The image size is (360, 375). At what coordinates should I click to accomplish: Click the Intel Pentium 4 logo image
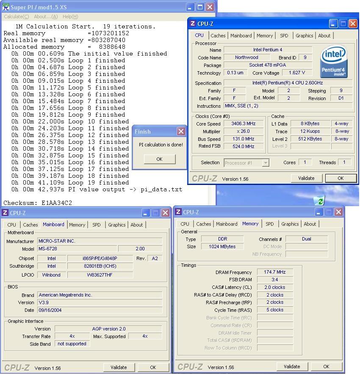point(333,62)
